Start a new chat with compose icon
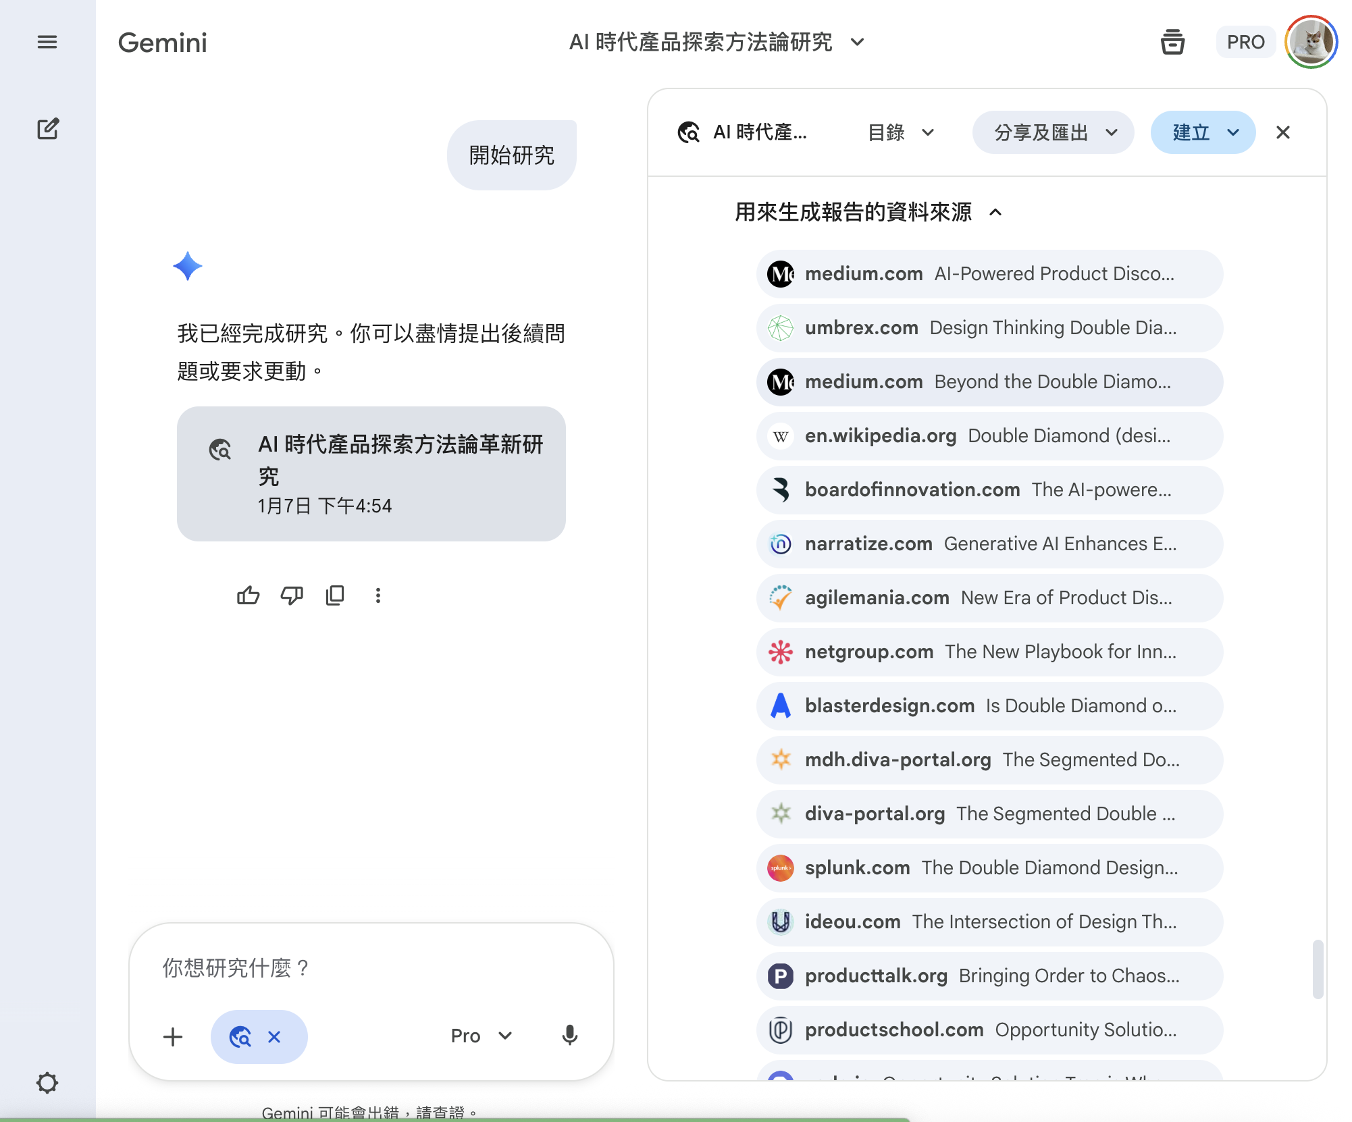1352x1122 pixels. 48,128
